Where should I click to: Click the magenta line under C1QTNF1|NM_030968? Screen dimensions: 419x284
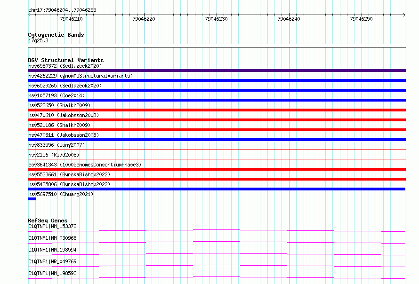coord(217,242)
